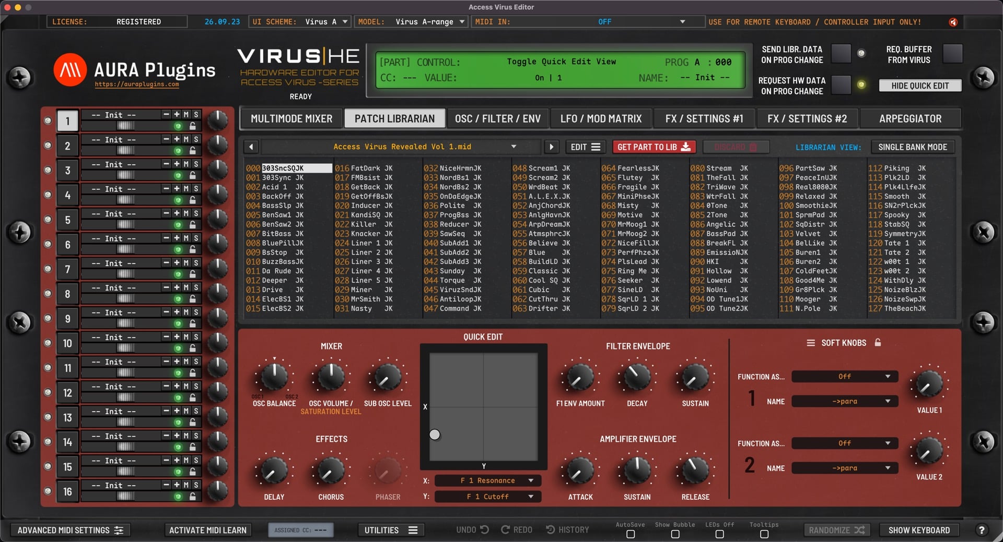Click the Randomize shuffle button

point(837,530)
